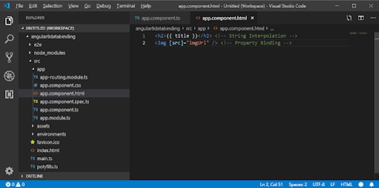Open the Extensions view icon
This screenshot has height=188, width=379.
point(9,94)
